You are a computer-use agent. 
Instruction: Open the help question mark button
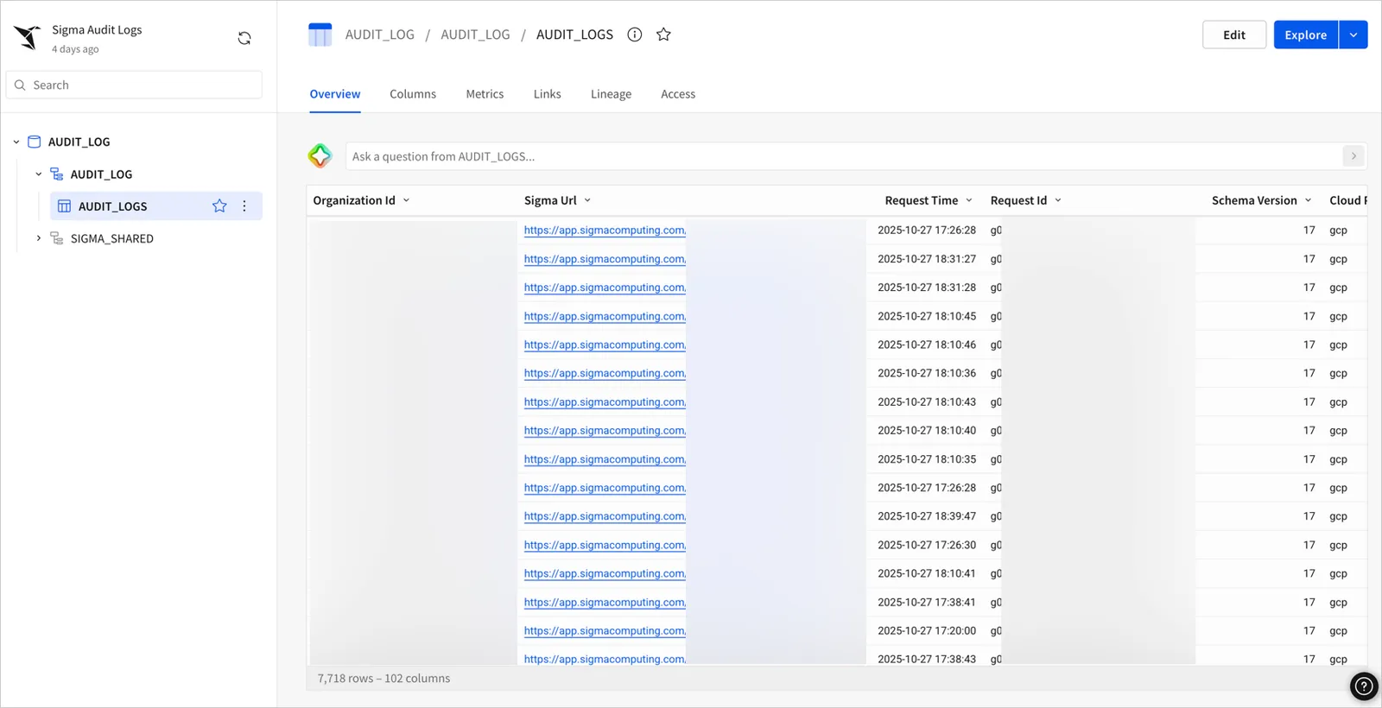[x=1364, y=686]
